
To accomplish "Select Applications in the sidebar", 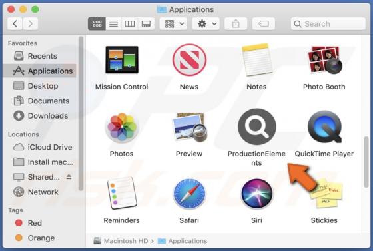I will [40, 71].
